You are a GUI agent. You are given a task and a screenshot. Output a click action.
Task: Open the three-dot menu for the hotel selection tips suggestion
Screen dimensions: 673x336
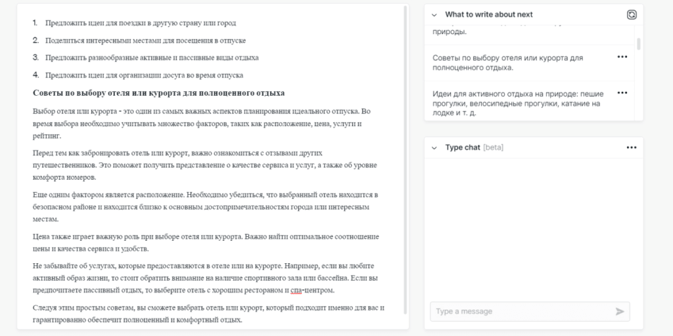(622, 57)
